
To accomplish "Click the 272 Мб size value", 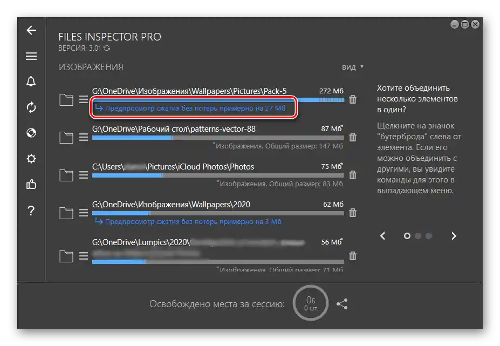I will (331, 91).
